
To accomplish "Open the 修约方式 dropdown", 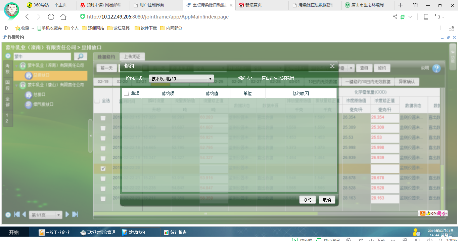I will click(x=181, y=79).
